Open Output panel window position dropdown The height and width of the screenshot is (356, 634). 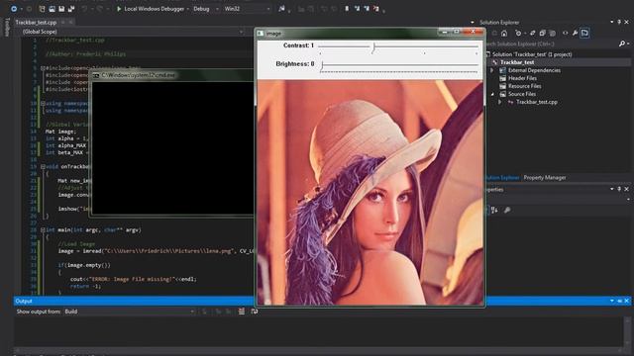[x=612, y=301]
